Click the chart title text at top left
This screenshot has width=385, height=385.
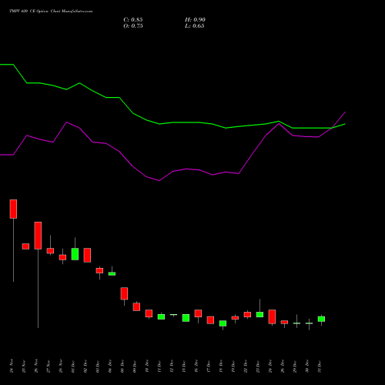pos(51,12)
